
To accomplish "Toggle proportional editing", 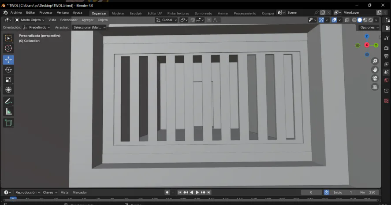I will click(x=209, y=20).
